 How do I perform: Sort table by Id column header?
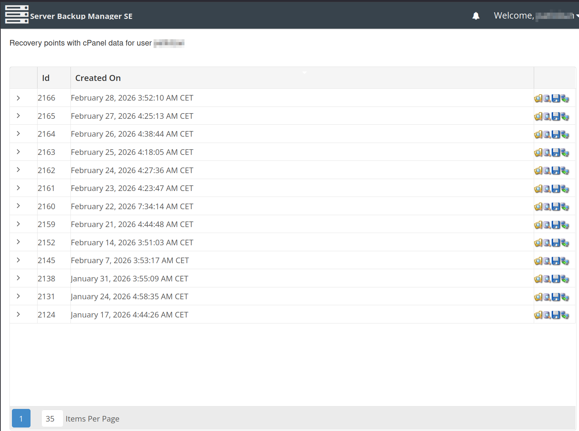(46, 78)
